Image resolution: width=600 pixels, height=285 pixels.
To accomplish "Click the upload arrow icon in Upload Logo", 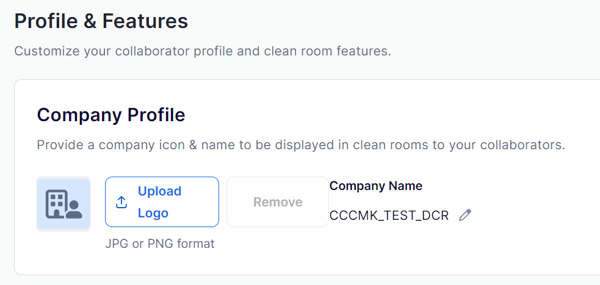I will 121,202.
